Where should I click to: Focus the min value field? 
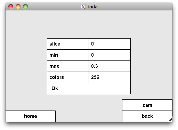point(110,55)
